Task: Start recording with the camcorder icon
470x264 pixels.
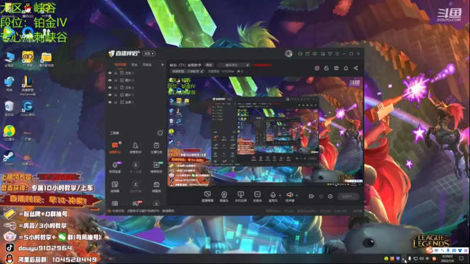Action: pyautogui.click(x=311, y=197)
